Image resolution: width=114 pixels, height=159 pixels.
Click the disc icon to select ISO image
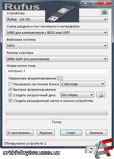click(x=101, y=95)
